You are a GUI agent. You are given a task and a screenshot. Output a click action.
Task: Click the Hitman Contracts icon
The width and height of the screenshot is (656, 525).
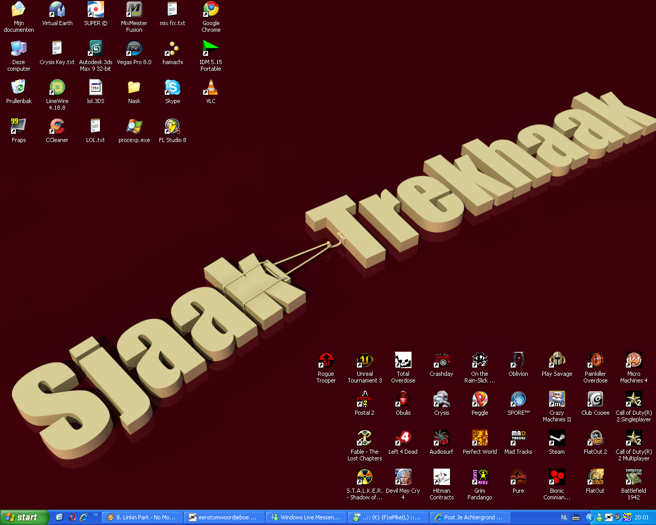point(442,477)
